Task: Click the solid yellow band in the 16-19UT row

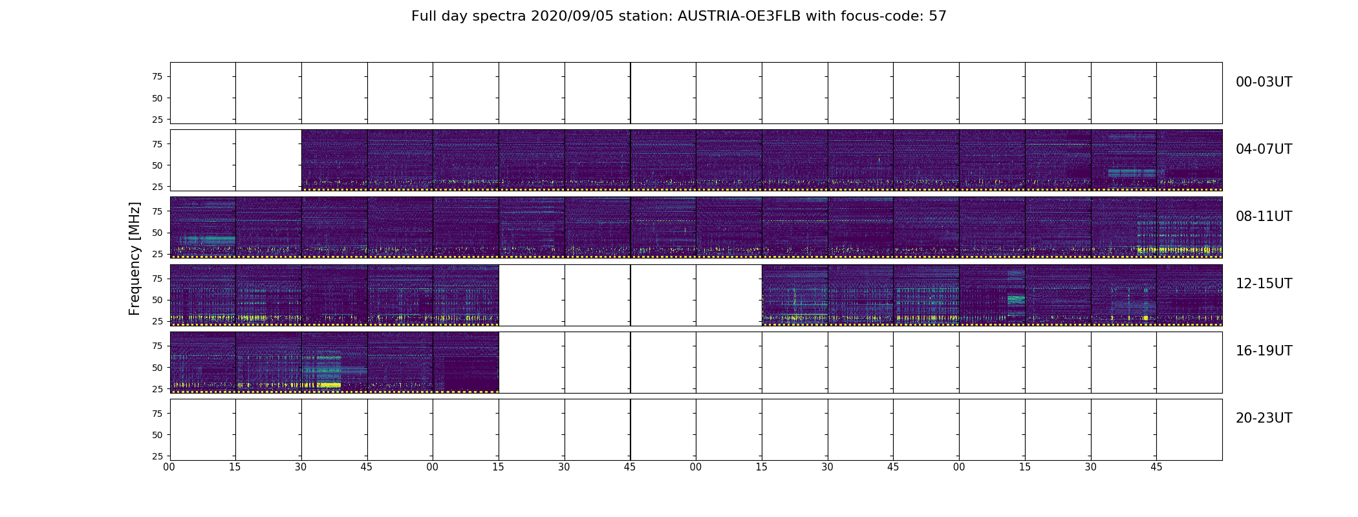Action: (x=329, y=385)
